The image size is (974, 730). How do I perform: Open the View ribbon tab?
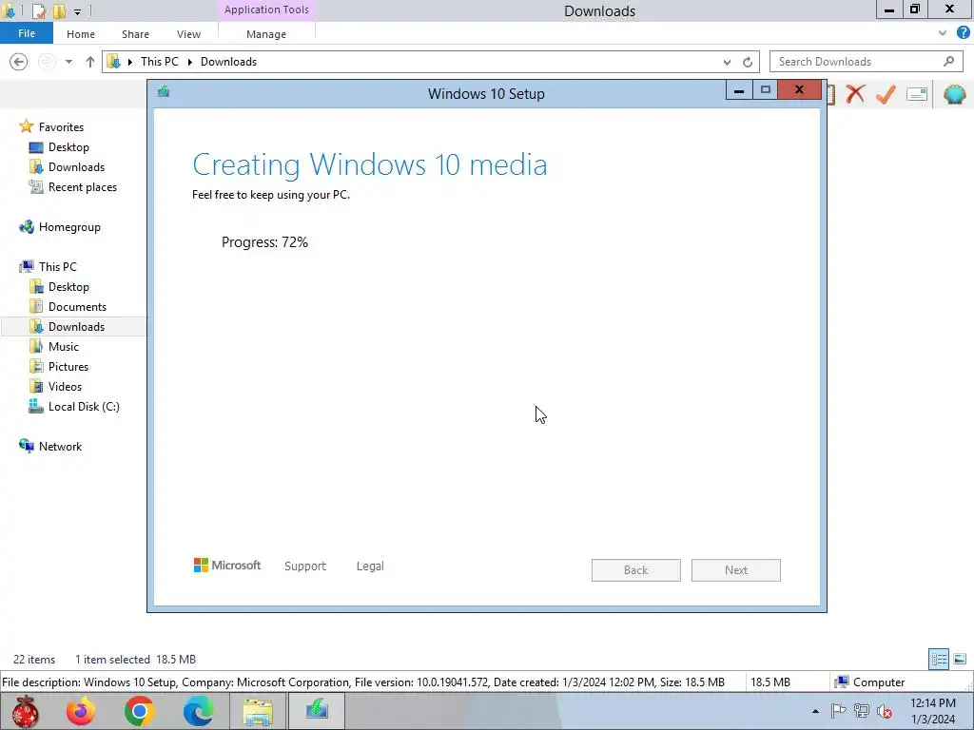point(188,34)
